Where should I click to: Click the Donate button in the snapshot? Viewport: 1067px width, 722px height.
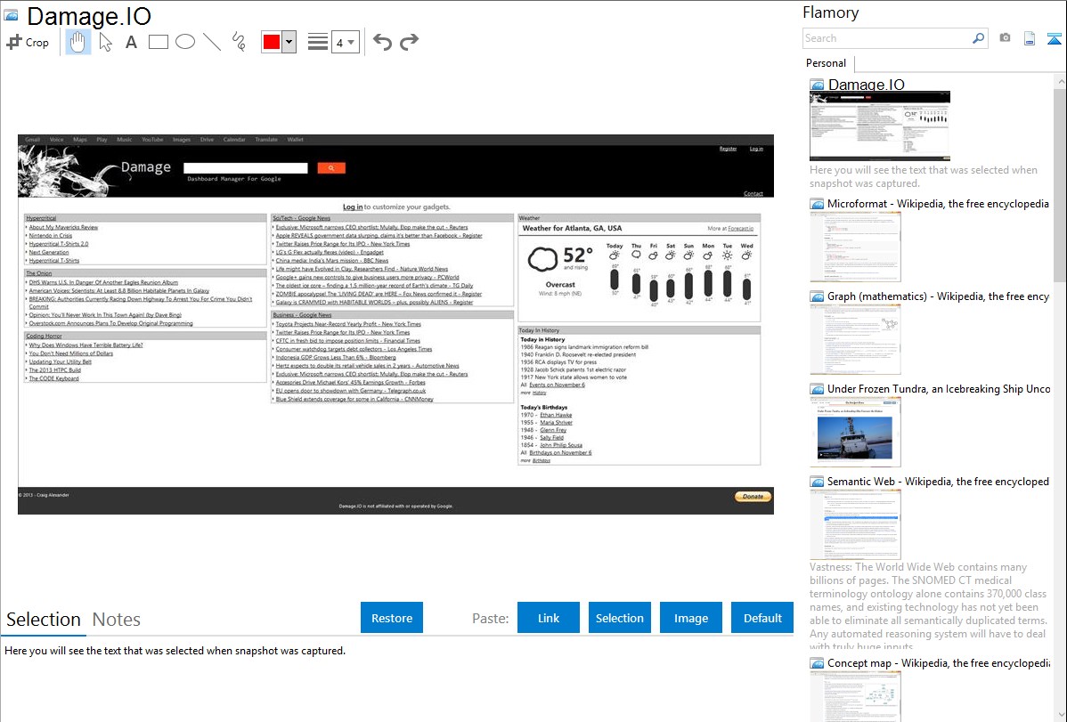[753, 497]
